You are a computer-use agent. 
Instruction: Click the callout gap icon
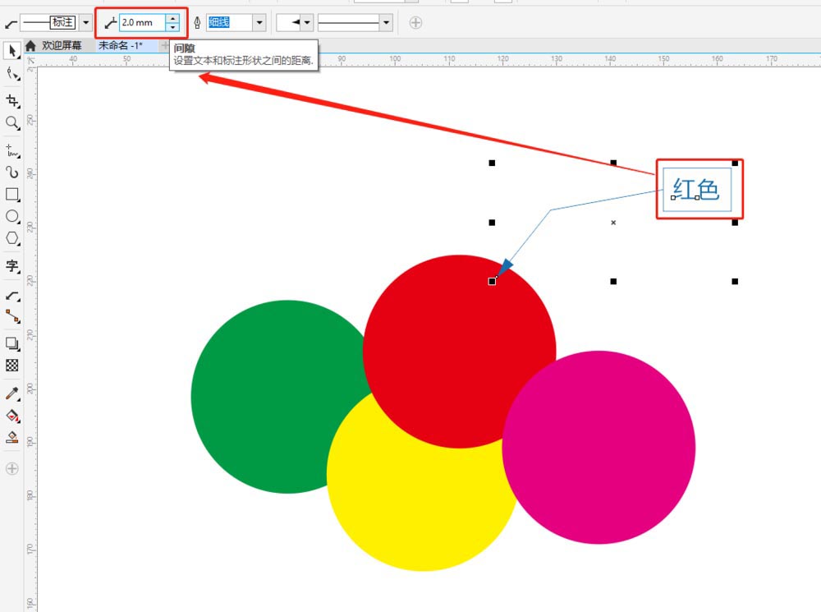110,22
